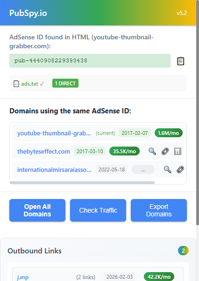
Task: Click the (current) label
Action: click(x=105, y=133)
